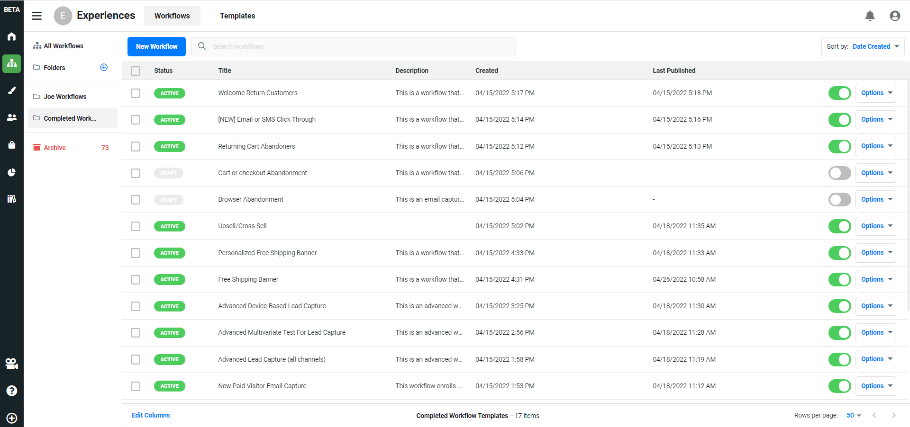The image size is (910, 427).
Task: Open the Home icon in the sidebar
Action: click(11, 36)
